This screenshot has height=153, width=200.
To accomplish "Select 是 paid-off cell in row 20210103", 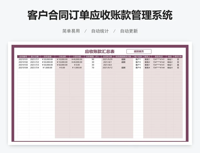I will pos(178,65).
